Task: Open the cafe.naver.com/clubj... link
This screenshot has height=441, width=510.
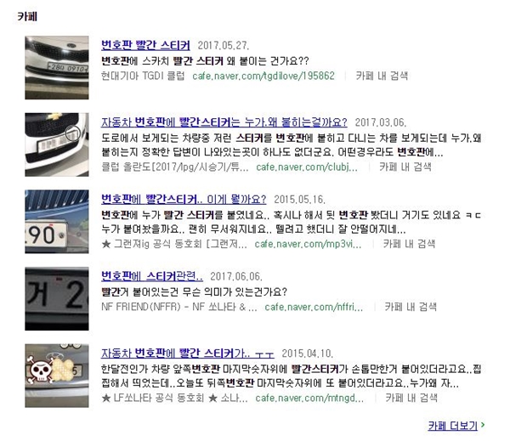Action: [x=306, y=167]
